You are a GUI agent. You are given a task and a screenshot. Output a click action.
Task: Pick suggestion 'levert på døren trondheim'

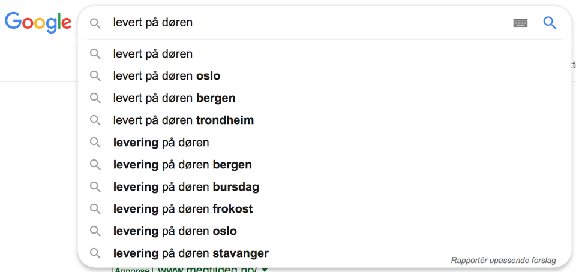184,120
